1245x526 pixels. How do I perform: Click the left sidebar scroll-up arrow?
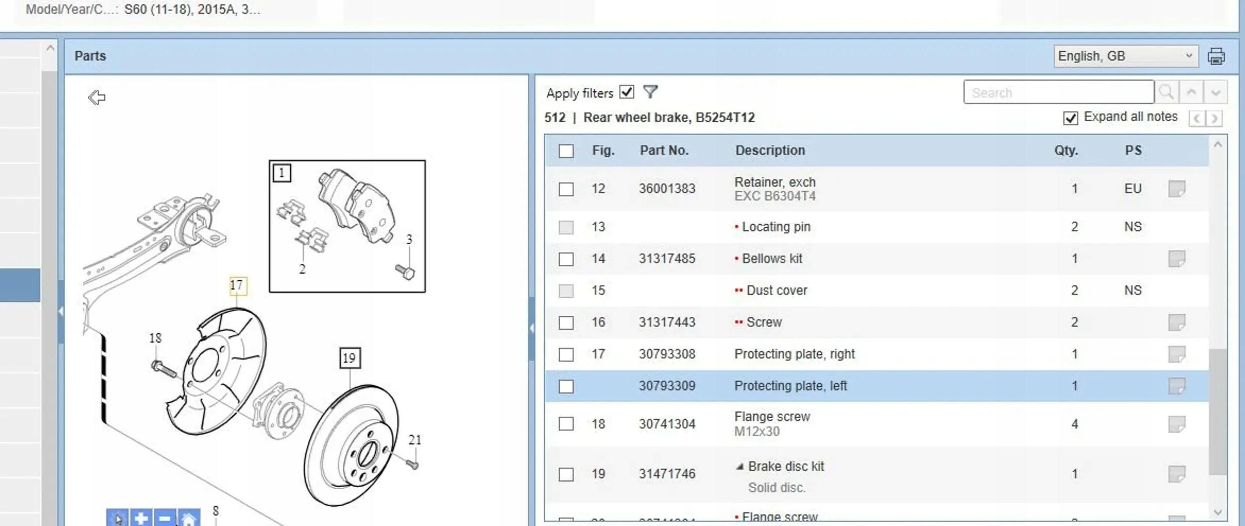pos(50,49)
